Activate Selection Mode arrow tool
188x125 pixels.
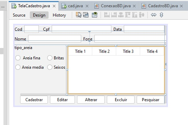78,15
